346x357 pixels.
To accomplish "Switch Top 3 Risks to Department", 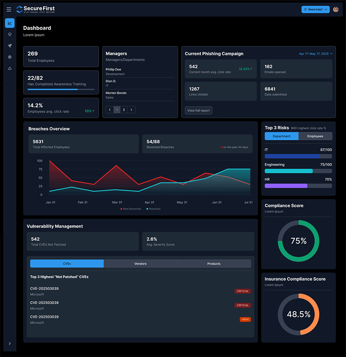I will click(x=282, y=136).
